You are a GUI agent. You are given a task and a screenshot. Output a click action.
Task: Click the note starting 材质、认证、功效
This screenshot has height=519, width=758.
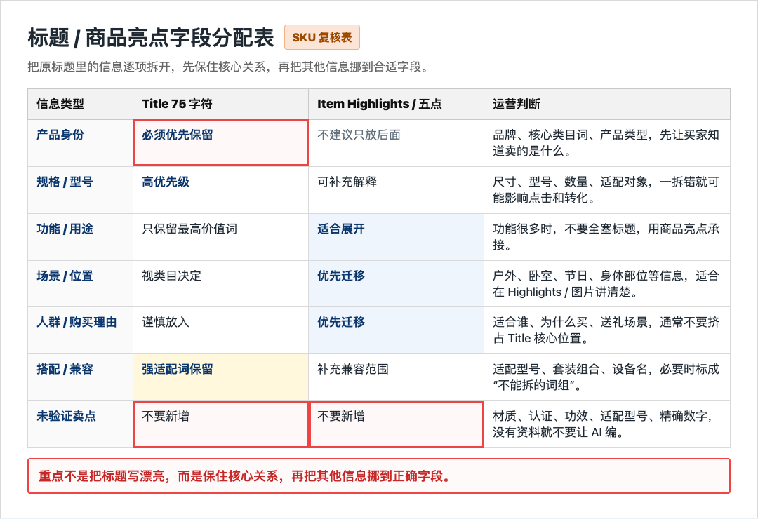coord(604,424)
